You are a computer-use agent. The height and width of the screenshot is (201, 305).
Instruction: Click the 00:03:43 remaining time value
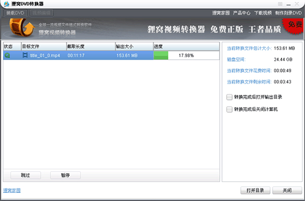(283, 82)
